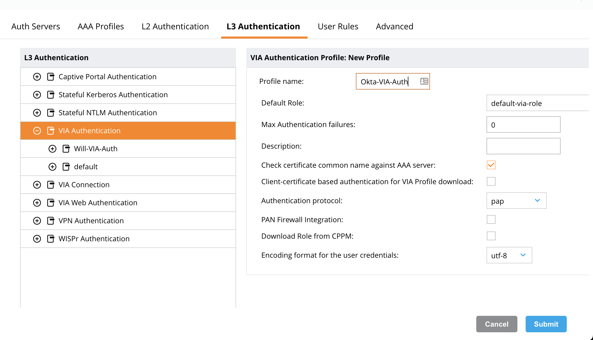This screenshot has width=593, height=340.
Task: Click the copy icon beside Will-VIA-Auth
Action: tap(66, 148)
